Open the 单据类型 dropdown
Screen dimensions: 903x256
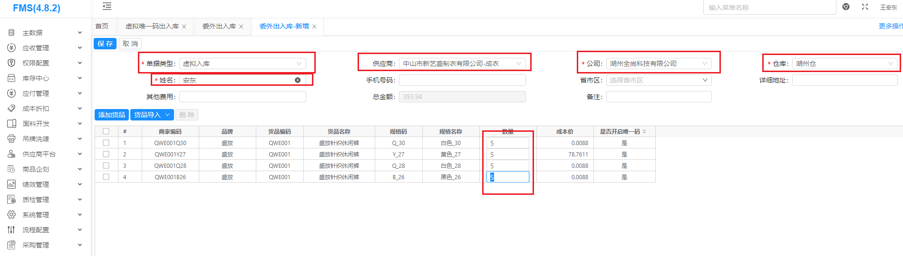pyautogui.click(x=242, y=64)
